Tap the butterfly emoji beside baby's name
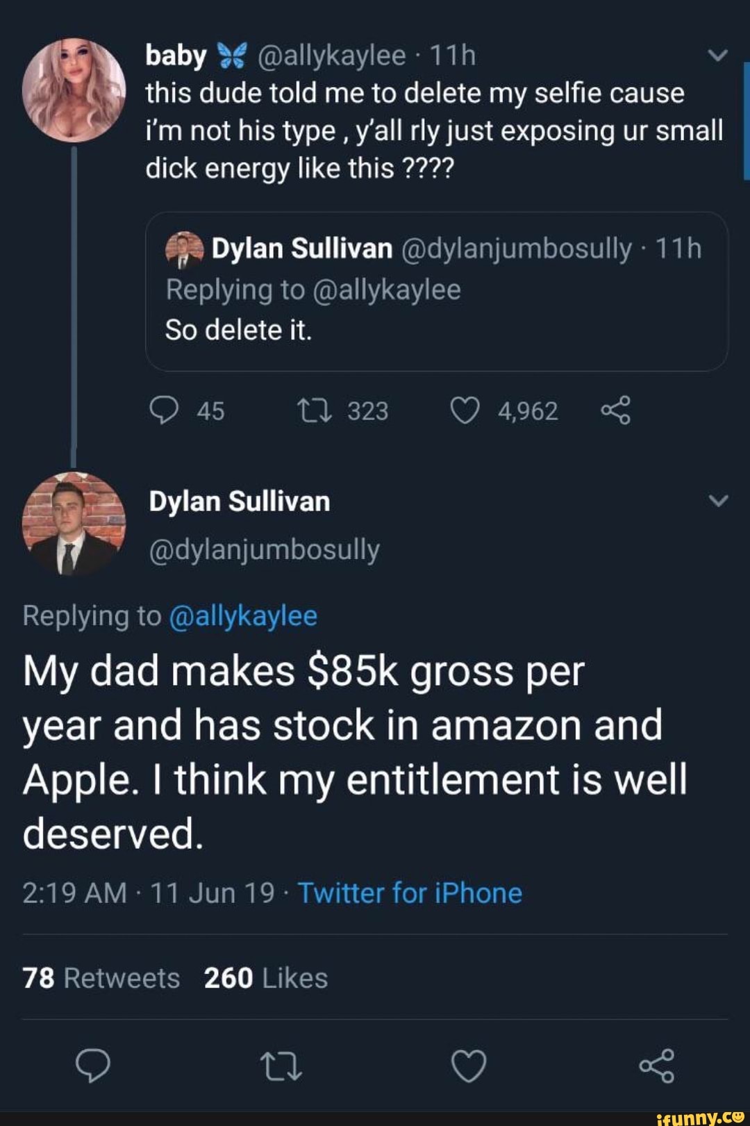This screenshot has height=1126, width=750. [x=231, y=56]
